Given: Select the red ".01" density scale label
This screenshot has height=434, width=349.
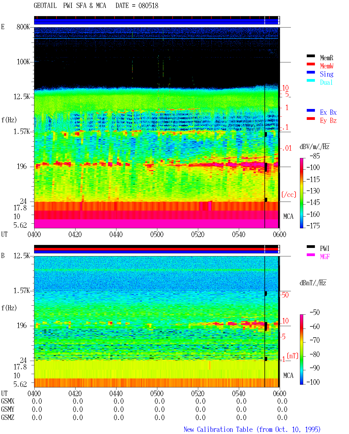Looking at the screenshot, I should click(x=287, y=148).
